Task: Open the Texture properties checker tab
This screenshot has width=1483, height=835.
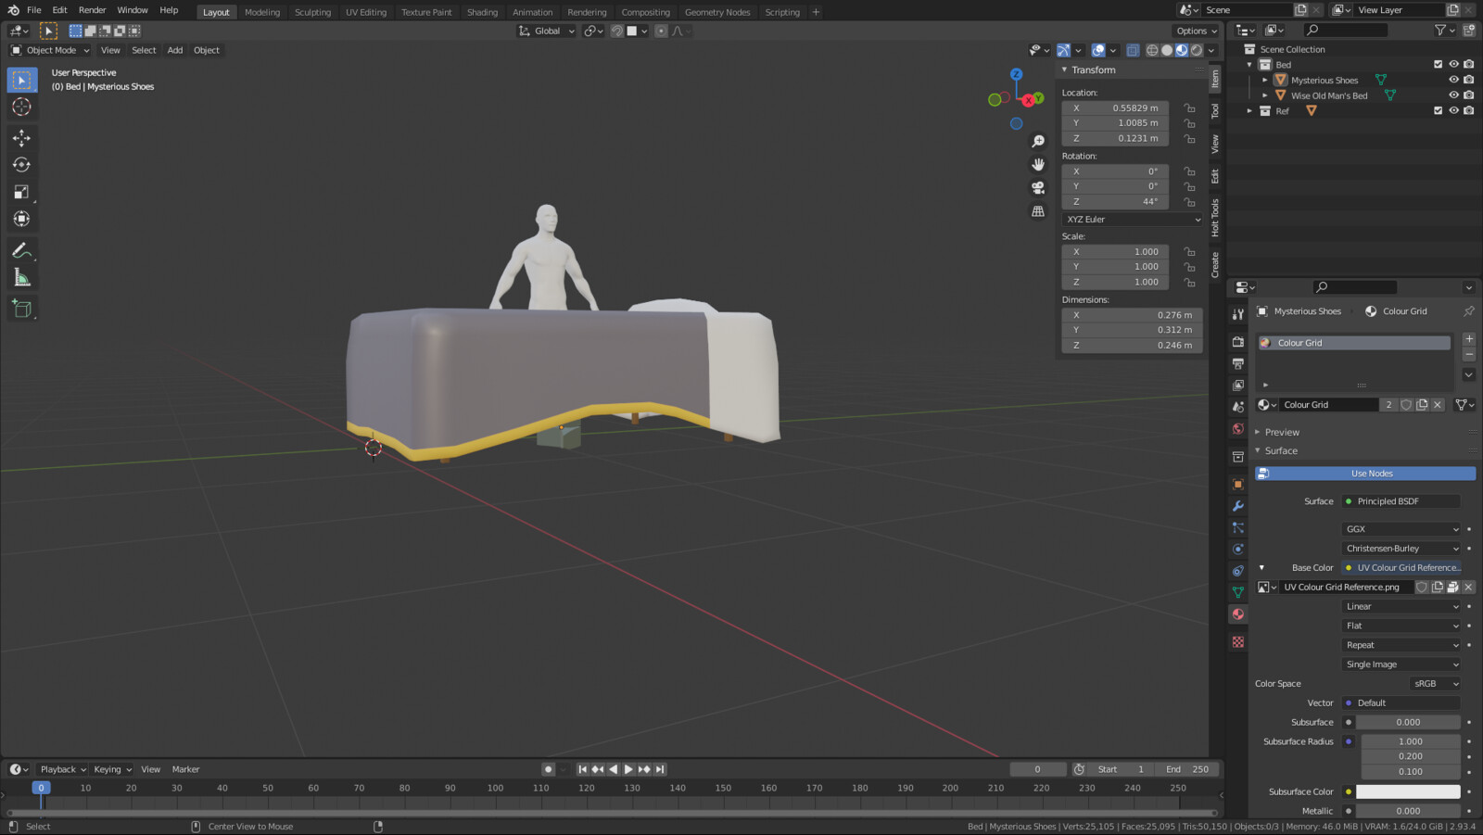Action: click(x=1238, y=641)
